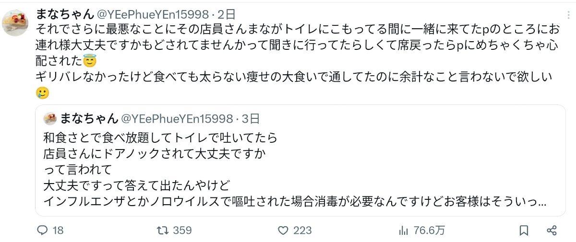Click the small avatar in the quoted tweet
Screen dimensions: 576x242
coord(50,118)
